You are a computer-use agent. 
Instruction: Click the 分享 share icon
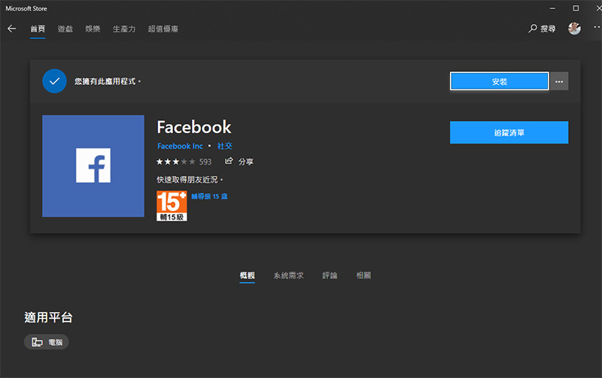pyautogui.click(x=229, y=161)
